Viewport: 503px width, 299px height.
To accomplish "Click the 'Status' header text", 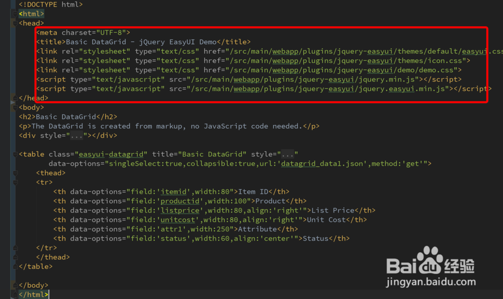I will (x=316, y=238).
